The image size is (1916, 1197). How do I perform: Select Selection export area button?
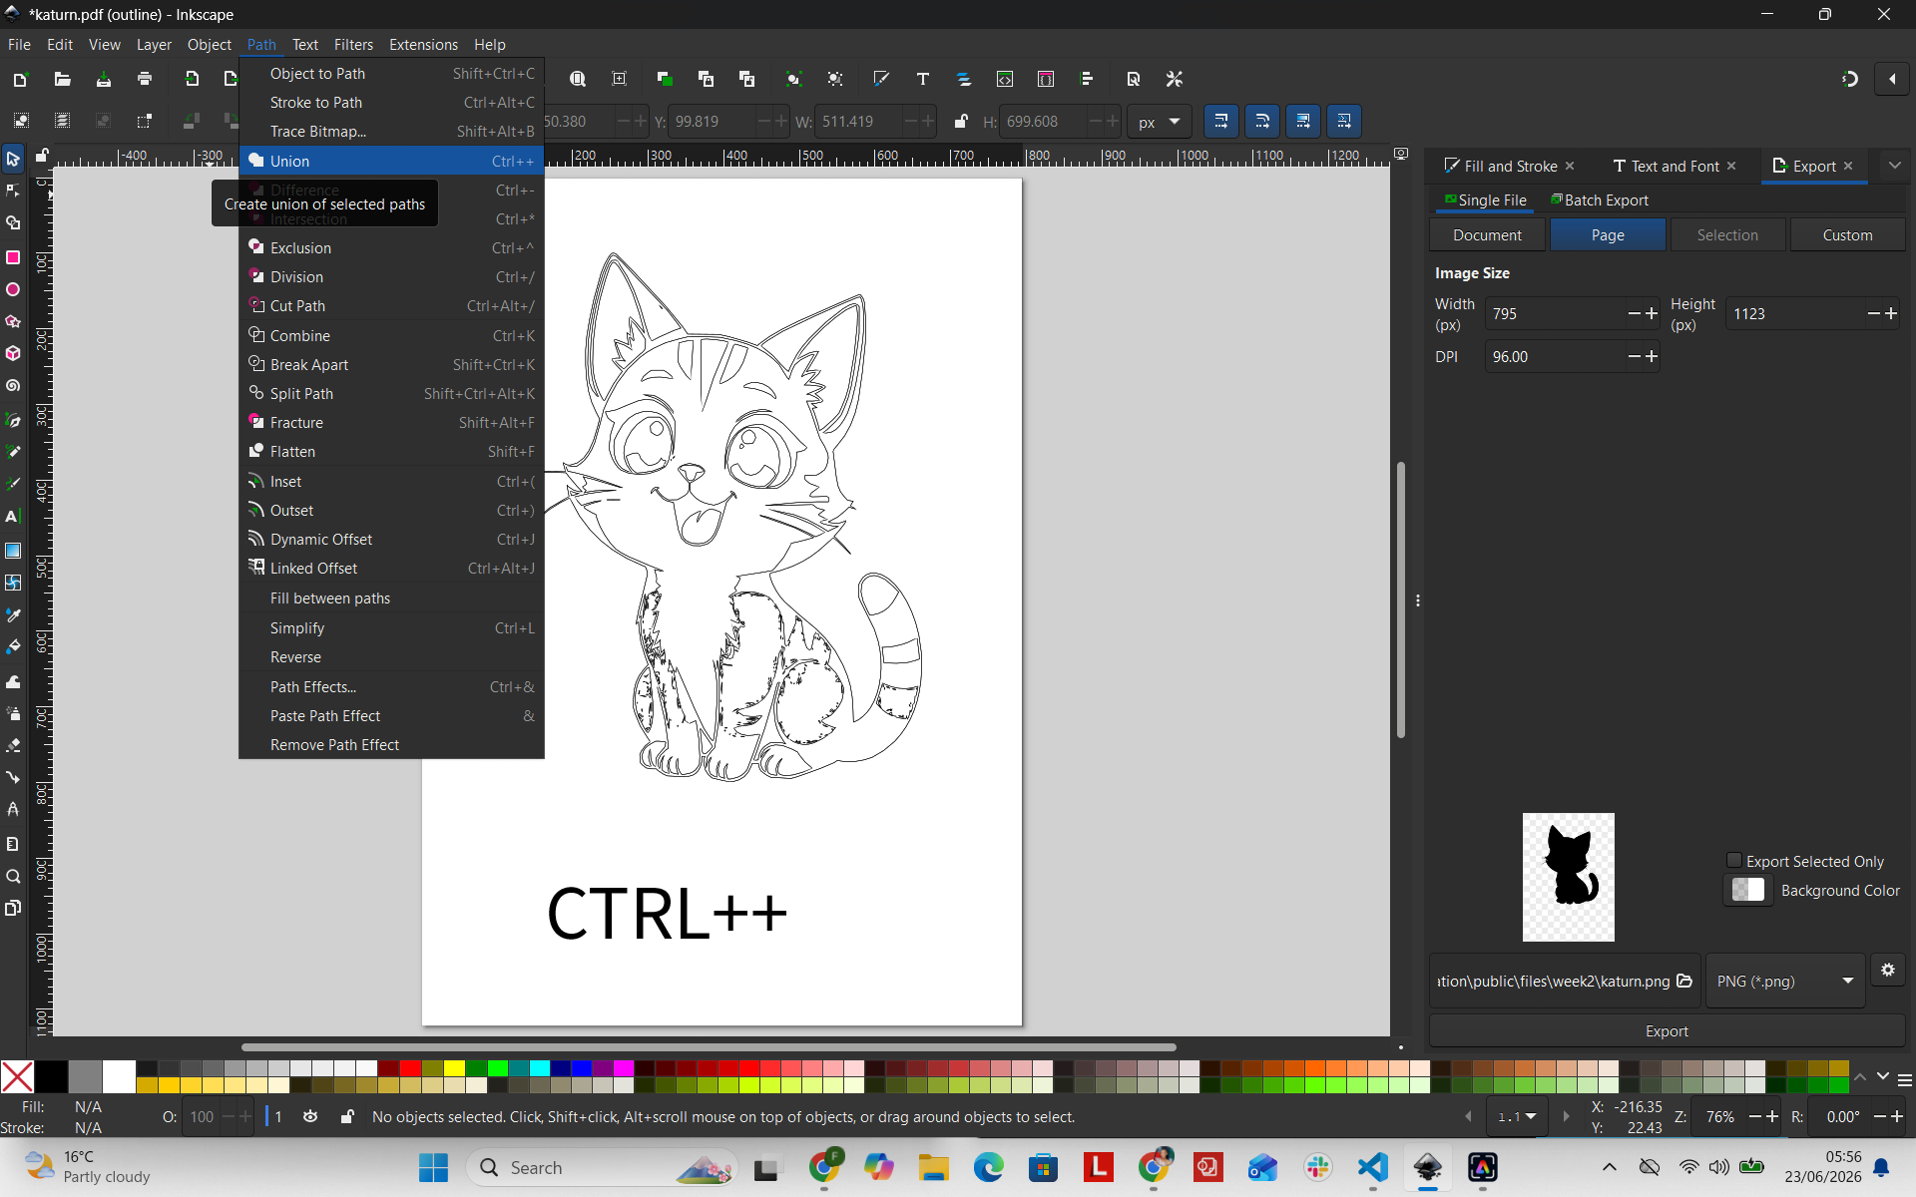click(1727, 234)
